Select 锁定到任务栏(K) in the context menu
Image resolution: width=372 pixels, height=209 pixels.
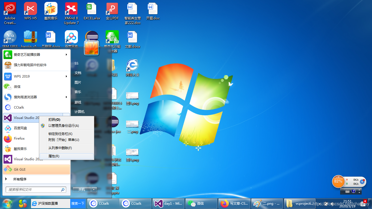point(66,134)
